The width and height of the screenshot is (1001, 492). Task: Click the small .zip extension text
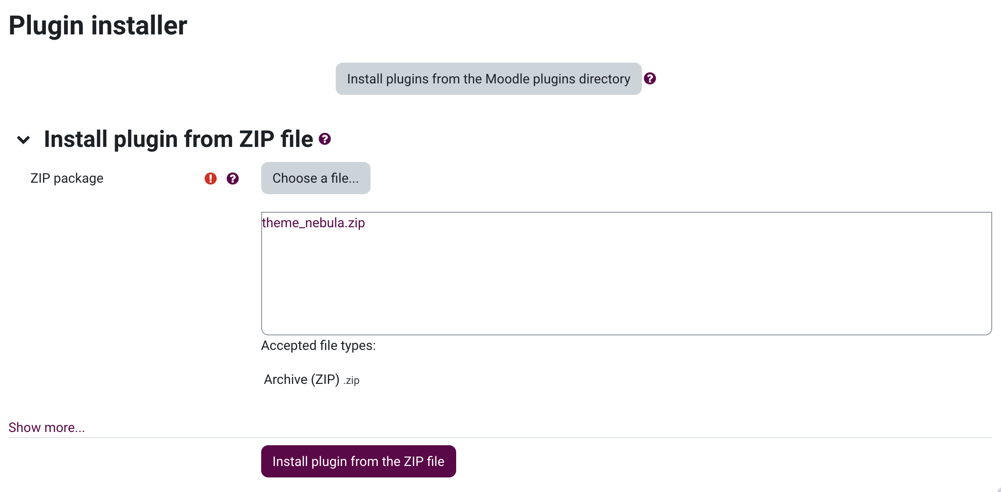pyautogui.click(x=352, y=380)
